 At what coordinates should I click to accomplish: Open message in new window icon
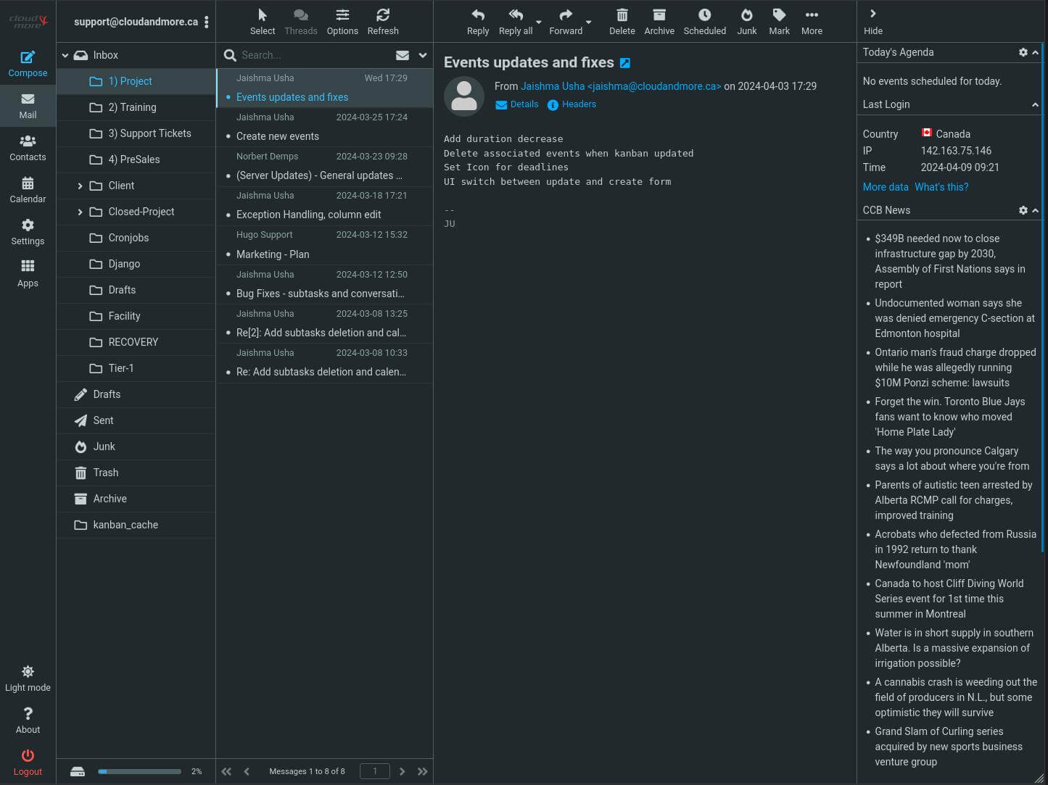625,64
